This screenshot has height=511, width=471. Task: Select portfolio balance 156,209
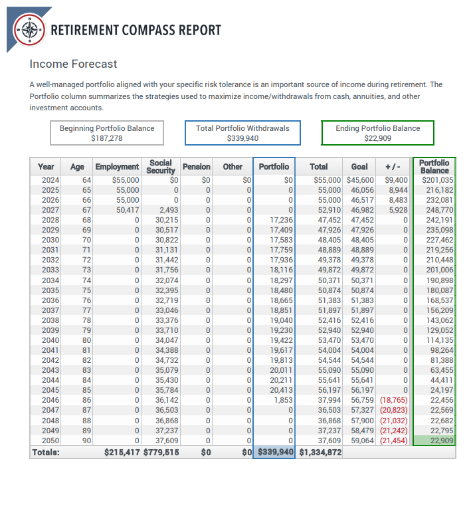coord(439,310)
